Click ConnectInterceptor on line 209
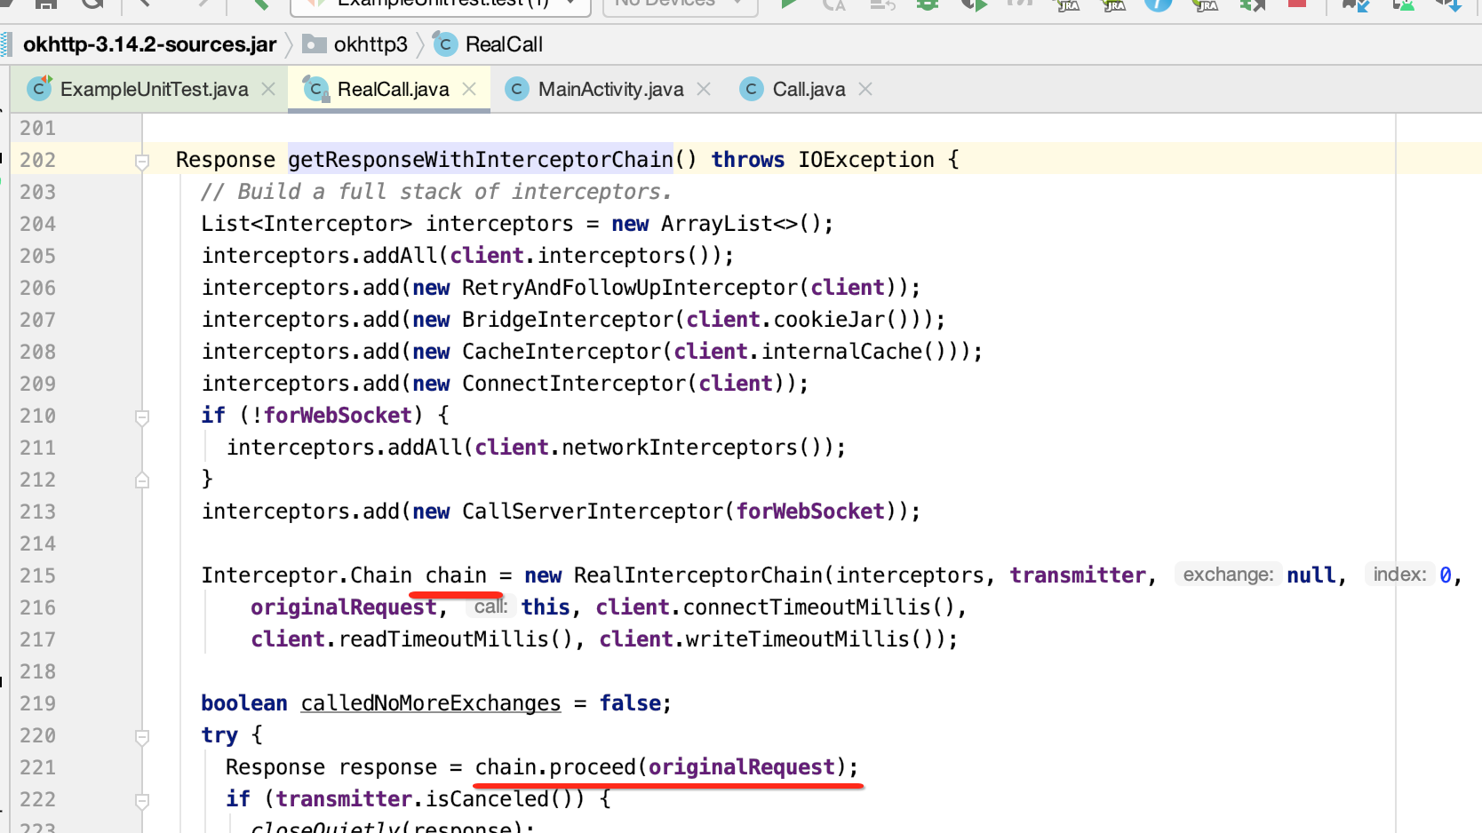The width and height of the screenshot is (1482, 833). (574, 384)
